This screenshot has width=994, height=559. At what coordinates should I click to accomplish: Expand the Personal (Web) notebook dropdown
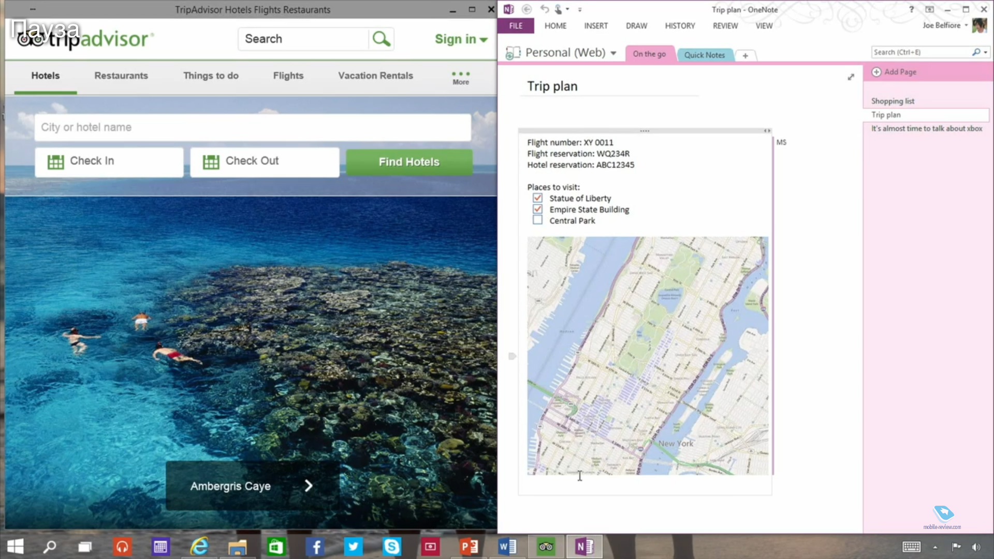(x=613, y=53)
